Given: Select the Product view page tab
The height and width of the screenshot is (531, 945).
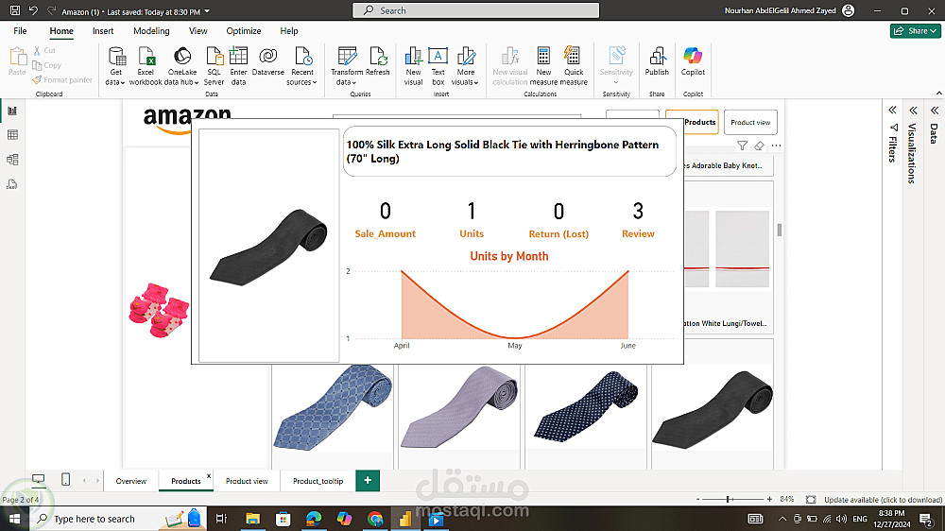Looking at the screenshot, I should (247, 481).
